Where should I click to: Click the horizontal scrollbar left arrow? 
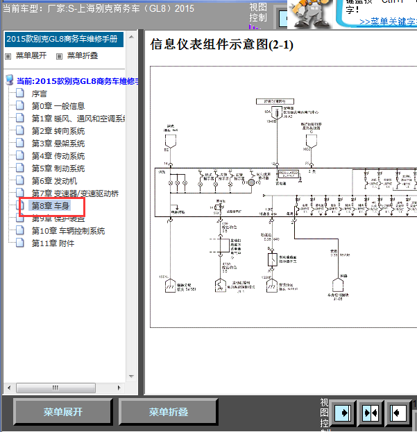tap(9, 388)
